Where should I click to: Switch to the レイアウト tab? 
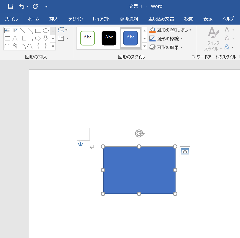click(101, 19)
